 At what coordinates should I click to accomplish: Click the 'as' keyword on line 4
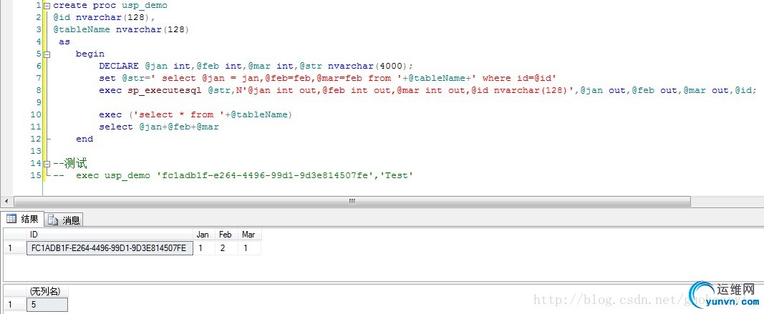point(64,42)
